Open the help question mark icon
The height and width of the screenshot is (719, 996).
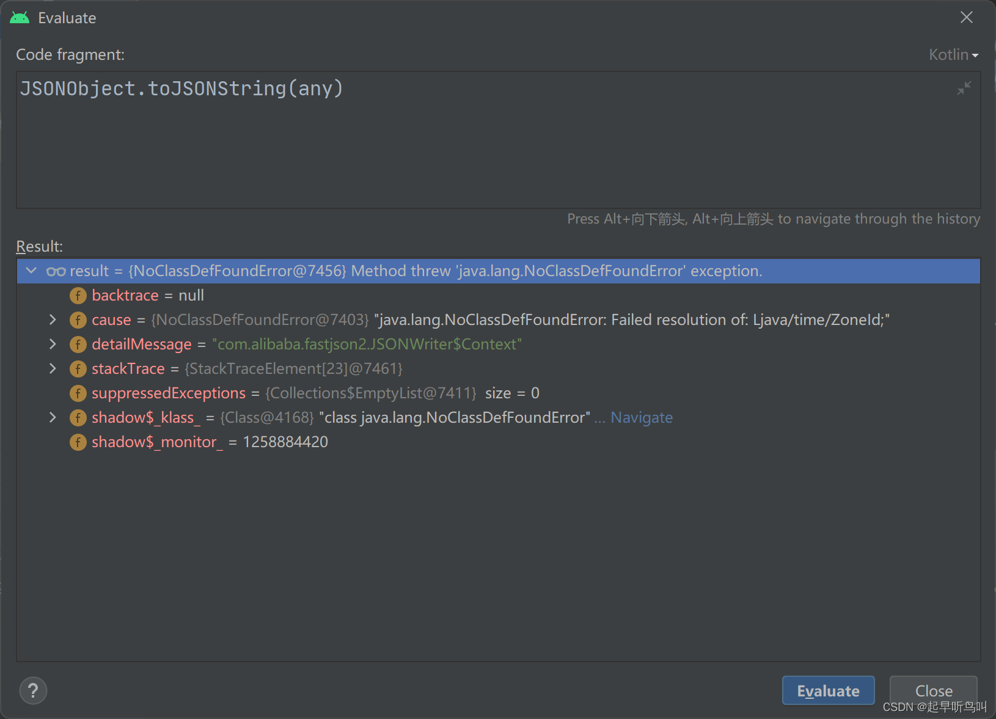tap(33, 690)
